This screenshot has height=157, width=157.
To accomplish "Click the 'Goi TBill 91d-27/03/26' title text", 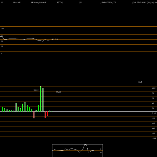I will pos(143,3).
